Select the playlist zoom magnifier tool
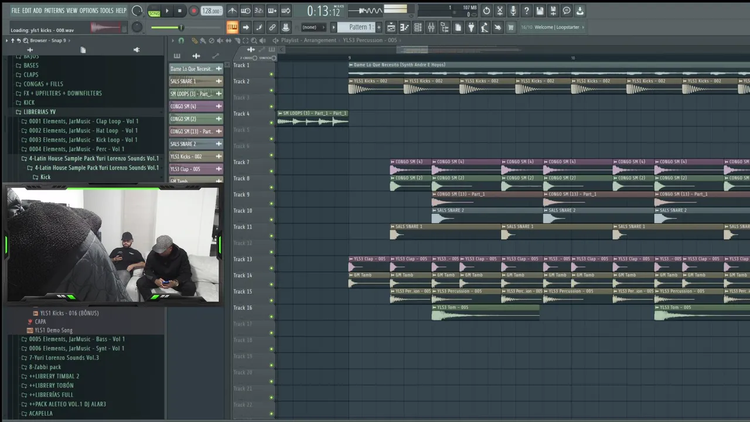 tap(254, 40)
